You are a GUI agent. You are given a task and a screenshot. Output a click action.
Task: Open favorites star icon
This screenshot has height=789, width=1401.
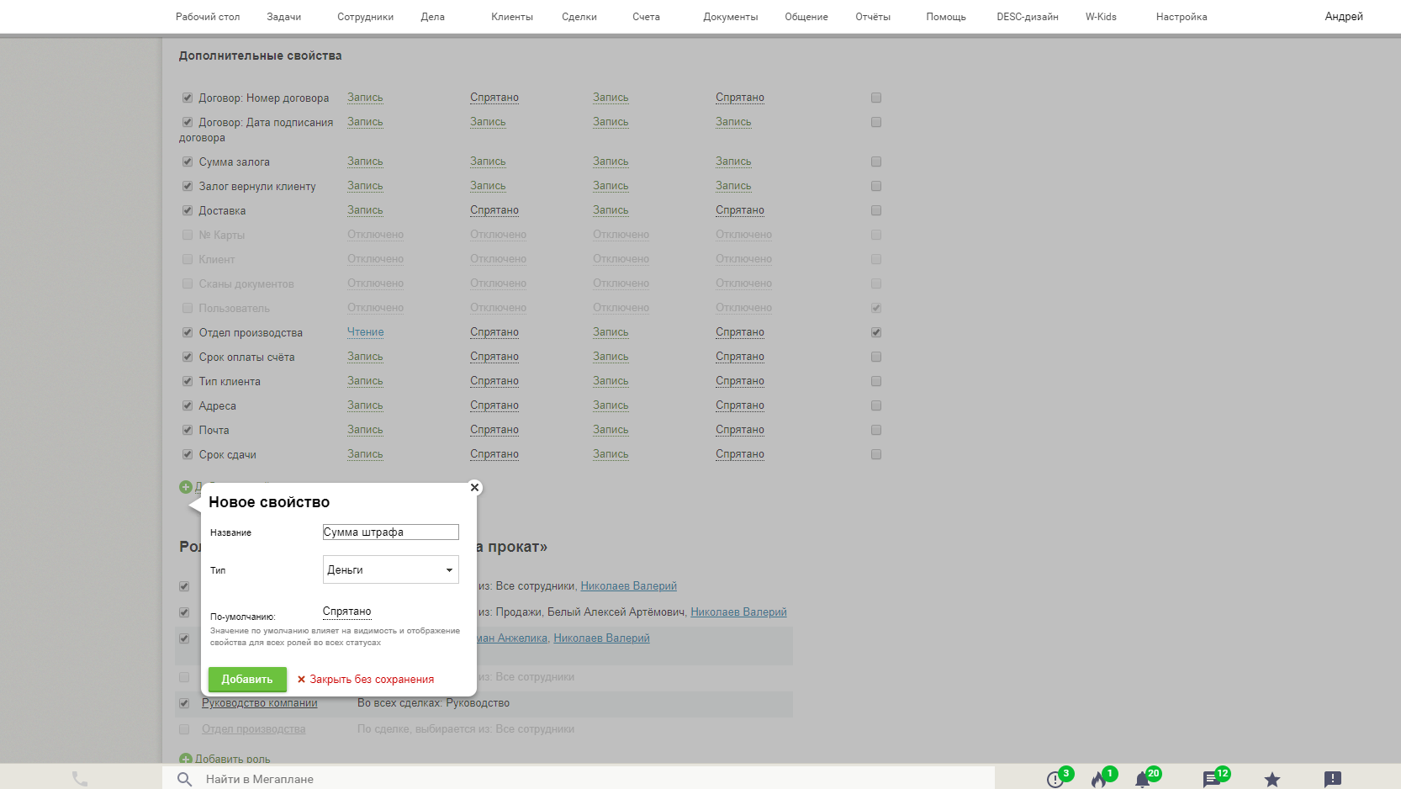coord(1272,779)
